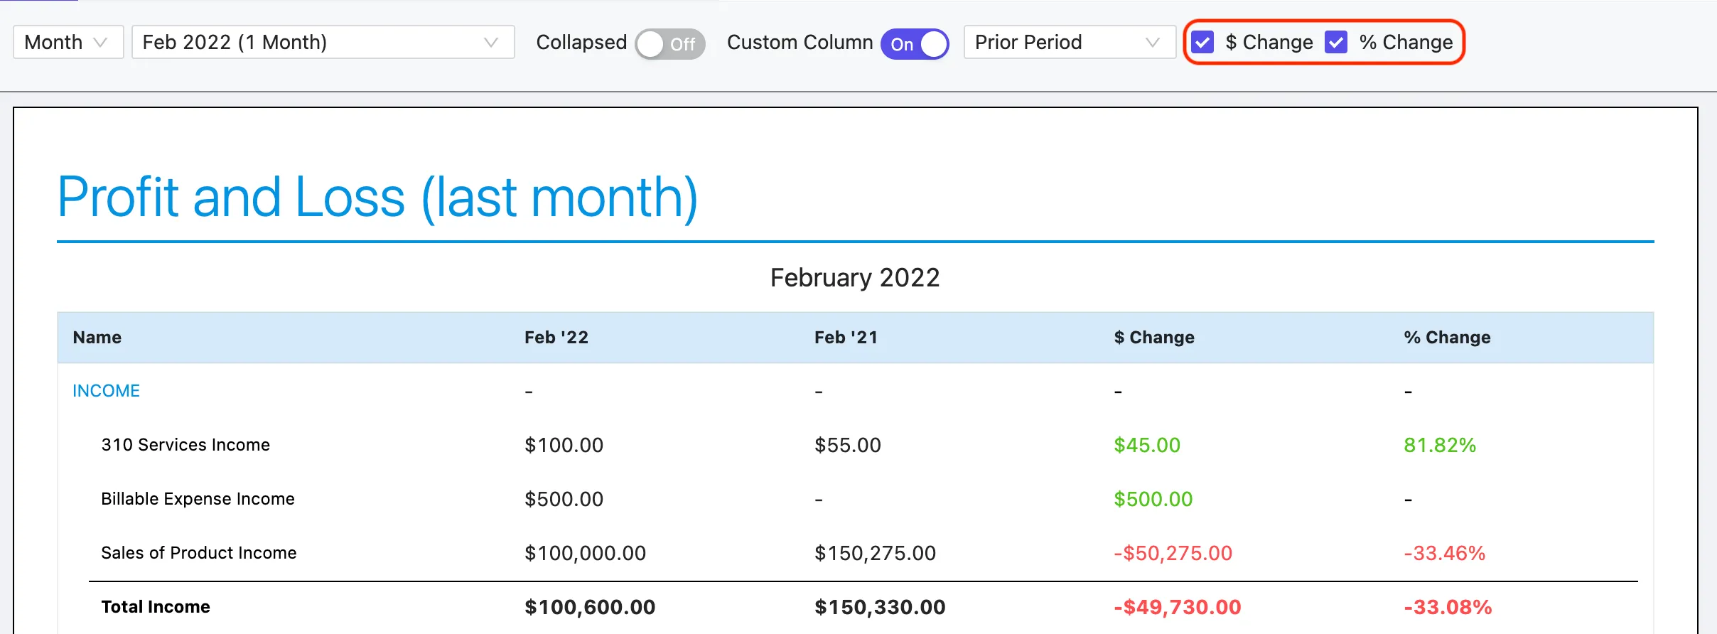The image size is (1717, 634).
Task: Click the Total Income row label
Action: tap(156, 606)
